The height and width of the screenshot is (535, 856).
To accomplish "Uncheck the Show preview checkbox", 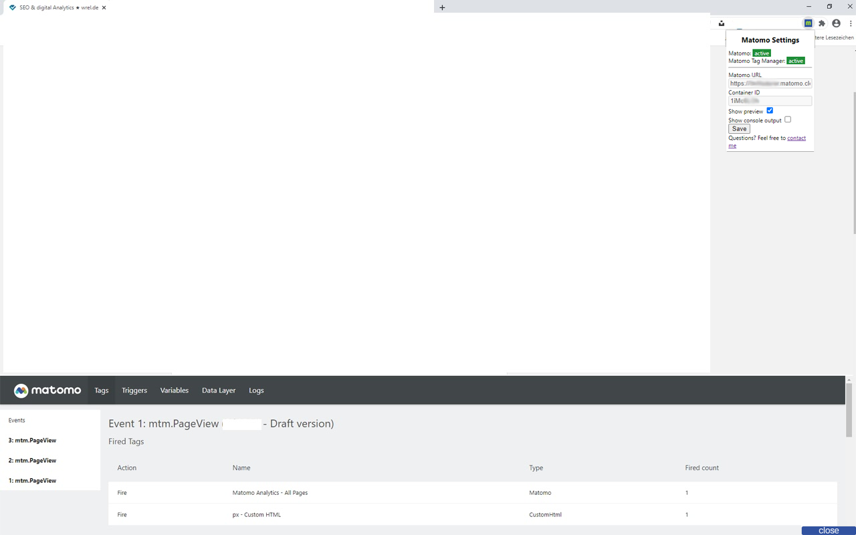I will (770, 110).
